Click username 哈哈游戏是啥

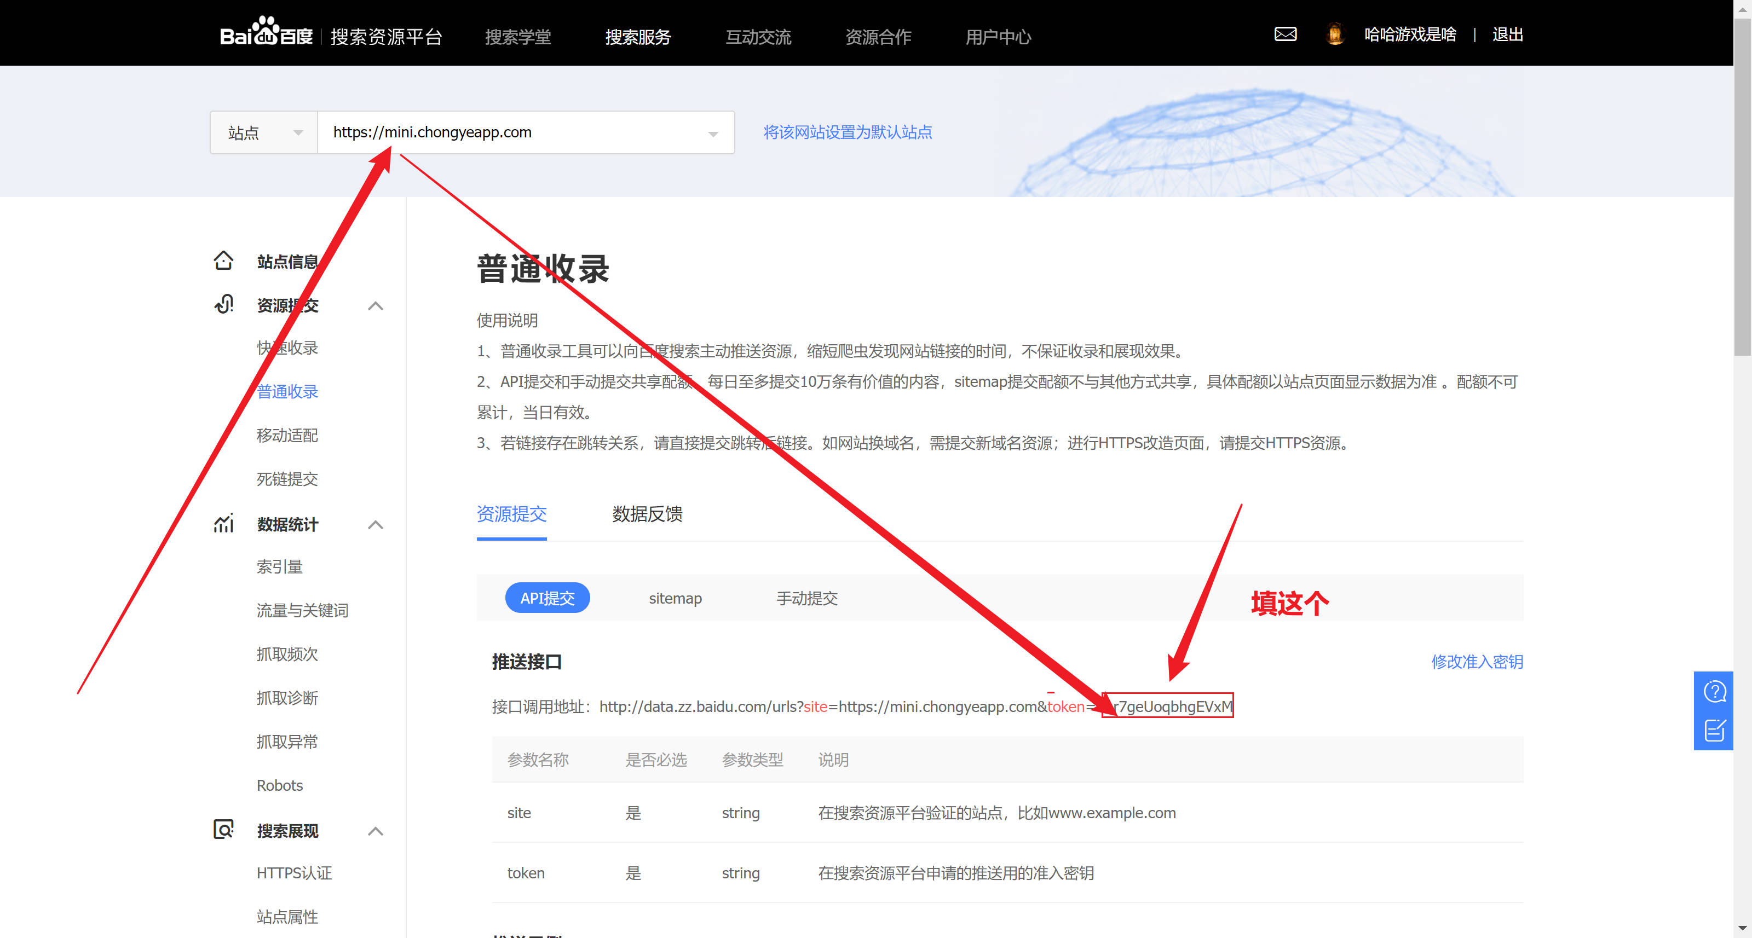[1410, 34]
